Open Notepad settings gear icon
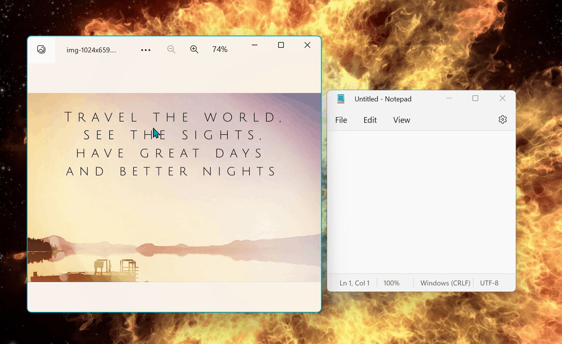Image resolution: width=562 pixels, height=344 pixels. pos(502,120)
